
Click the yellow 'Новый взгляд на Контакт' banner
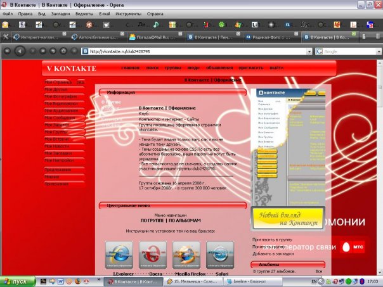[x=288, y=219]
